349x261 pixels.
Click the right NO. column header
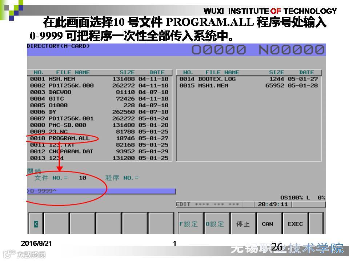point(188,72)
